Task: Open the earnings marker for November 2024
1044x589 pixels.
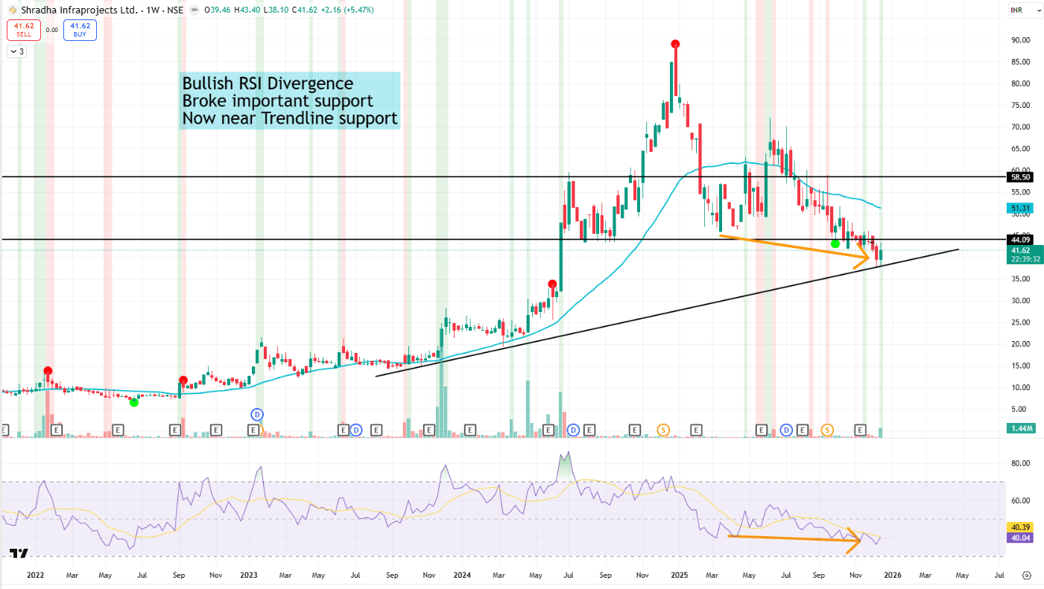Action: (635, 430)
